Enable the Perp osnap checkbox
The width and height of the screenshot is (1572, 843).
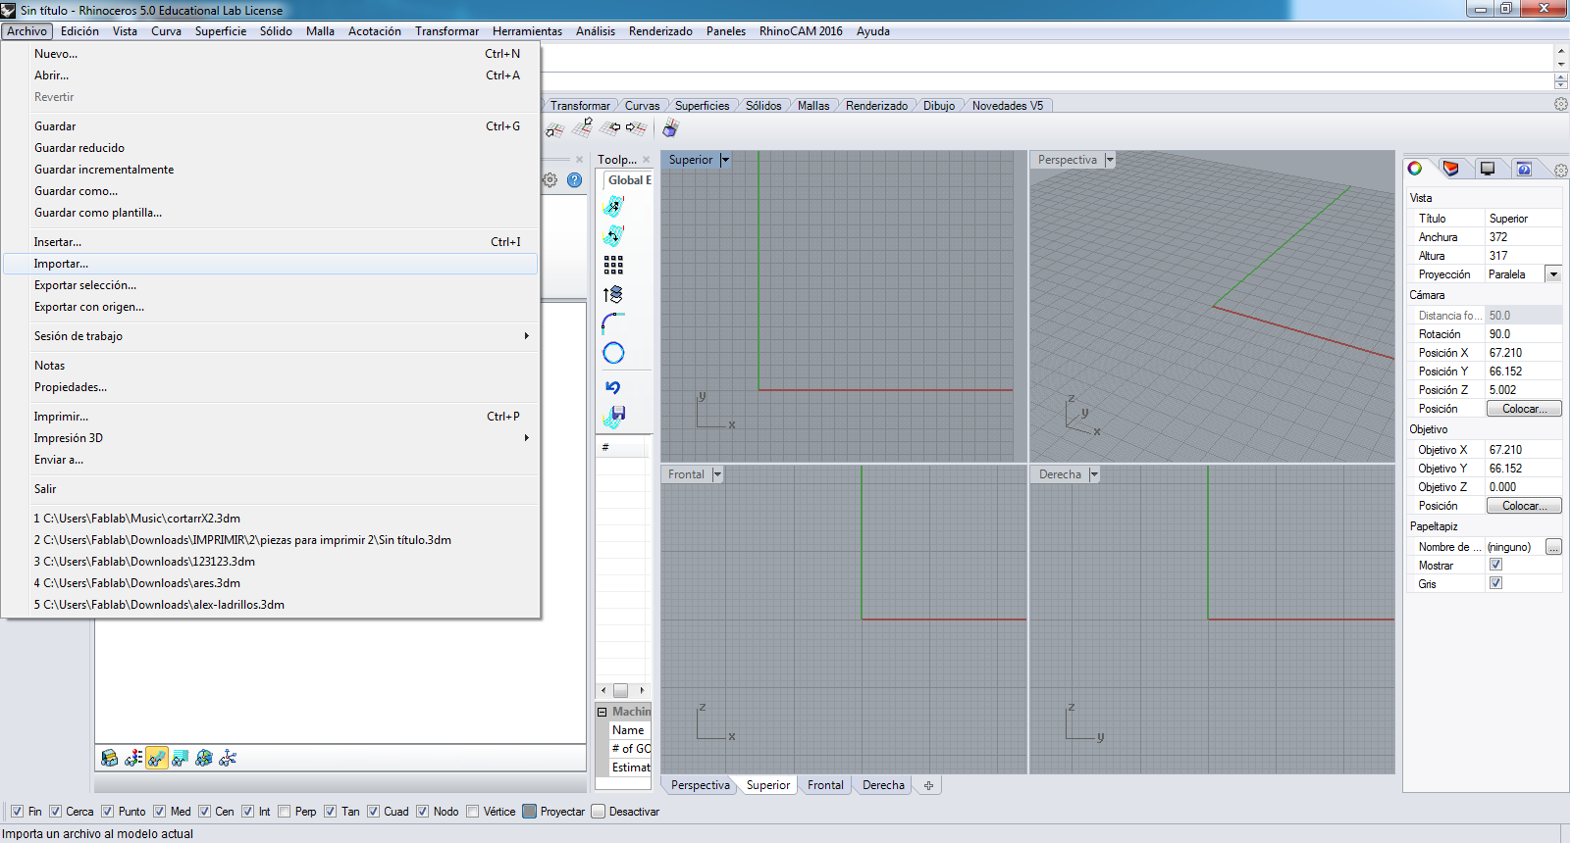click(x=284, y=812)
